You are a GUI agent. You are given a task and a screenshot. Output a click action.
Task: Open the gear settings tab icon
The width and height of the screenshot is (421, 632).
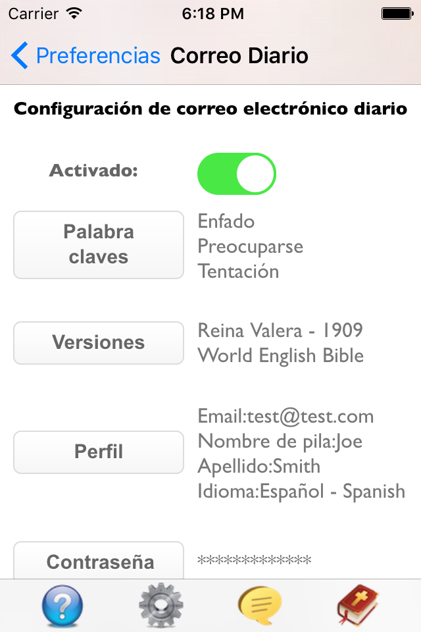pos(161,605)
